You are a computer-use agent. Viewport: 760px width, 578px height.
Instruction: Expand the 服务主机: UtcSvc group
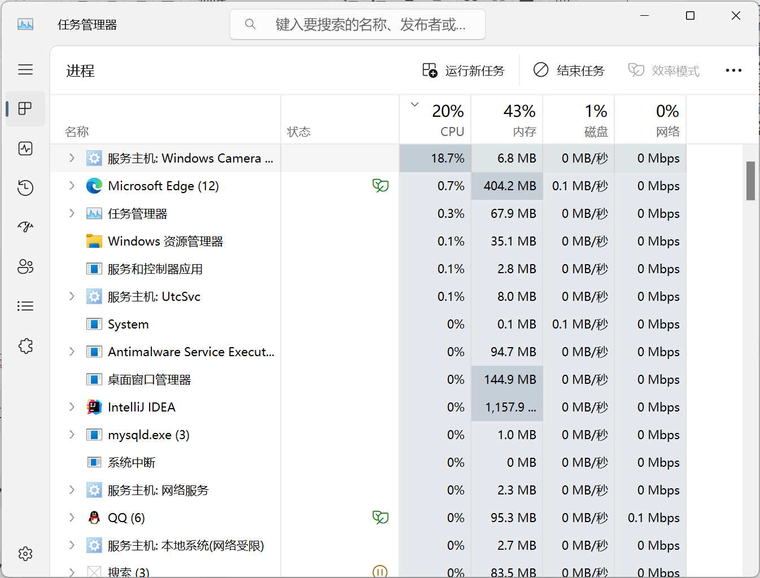72,296
